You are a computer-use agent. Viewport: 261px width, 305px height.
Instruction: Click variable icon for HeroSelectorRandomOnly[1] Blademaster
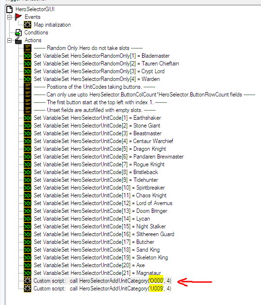point(28,56)
